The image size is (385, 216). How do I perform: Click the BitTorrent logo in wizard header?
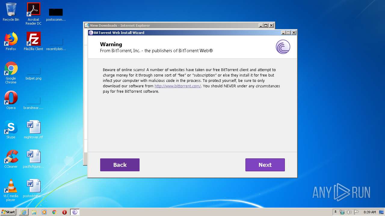pos(283,47)
